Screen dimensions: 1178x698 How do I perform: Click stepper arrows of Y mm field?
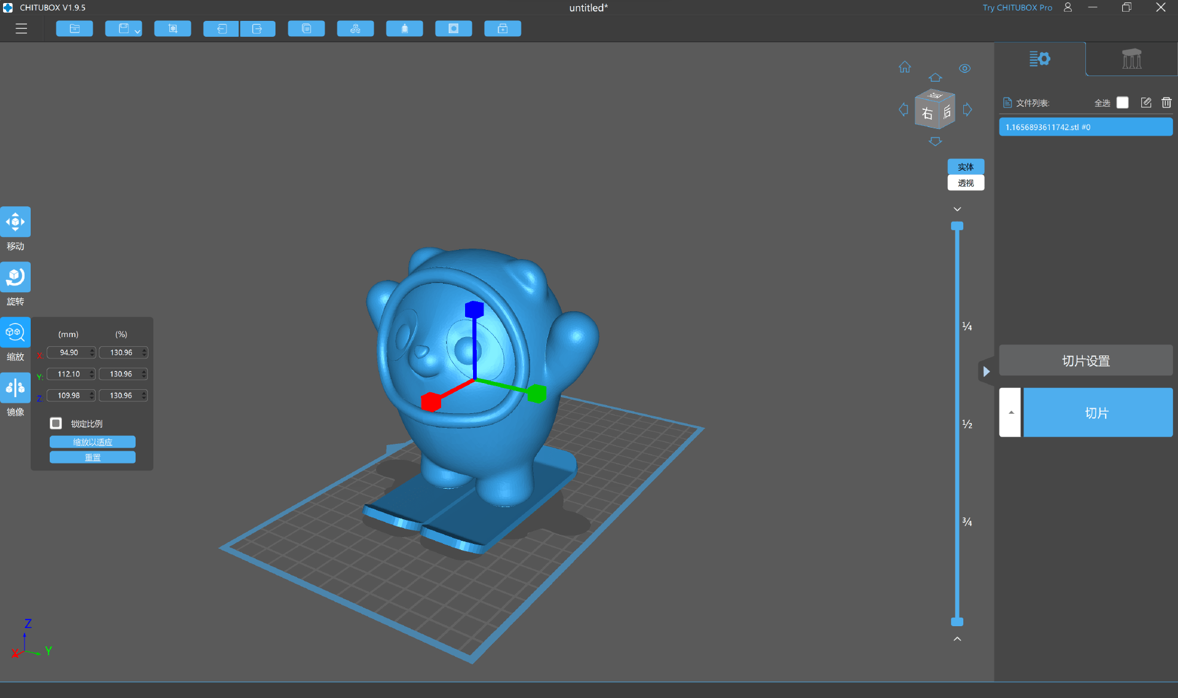tap(92, 374)
